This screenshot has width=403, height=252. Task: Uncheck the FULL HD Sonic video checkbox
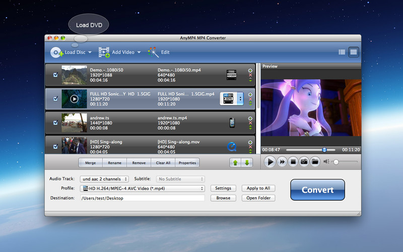click(55, 99)
